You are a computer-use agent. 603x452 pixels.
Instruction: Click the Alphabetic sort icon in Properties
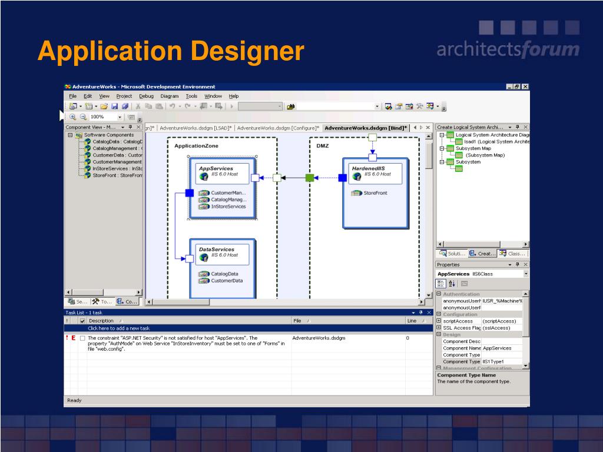click(452, 284)
